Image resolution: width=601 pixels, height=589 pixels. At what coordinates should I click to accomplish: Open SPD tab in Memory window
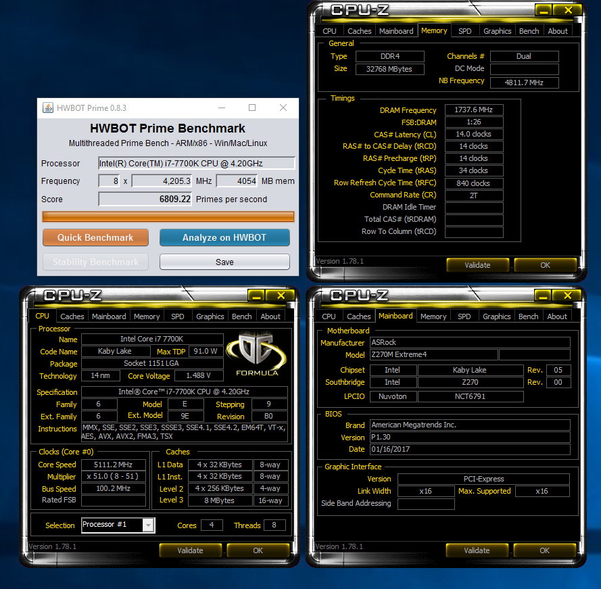tap(465, 31)
